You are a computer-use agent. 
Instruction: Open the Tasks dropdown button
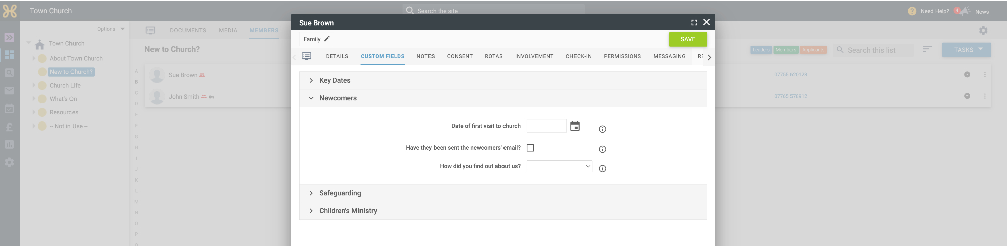click(966, 50)
